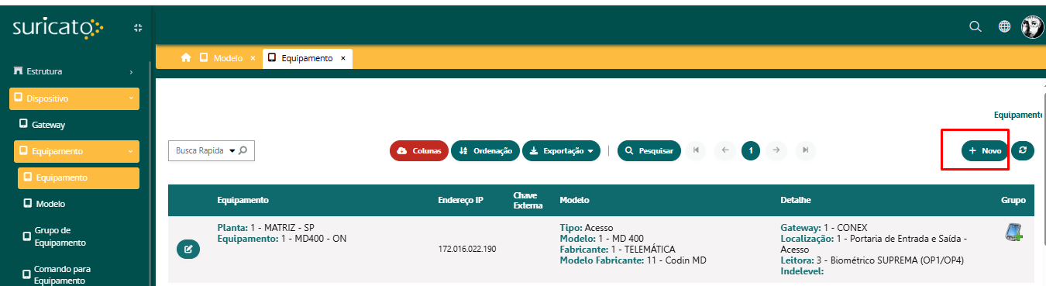This screenshot has height=286, width=1046.
Task: Click the Novo button
Action: click(x=985, y=151)
